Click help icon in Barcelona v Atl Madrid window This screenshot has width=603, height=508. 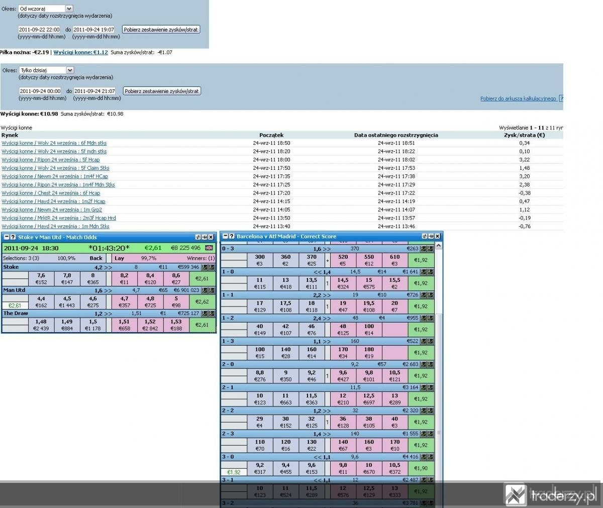coord(232,236)
